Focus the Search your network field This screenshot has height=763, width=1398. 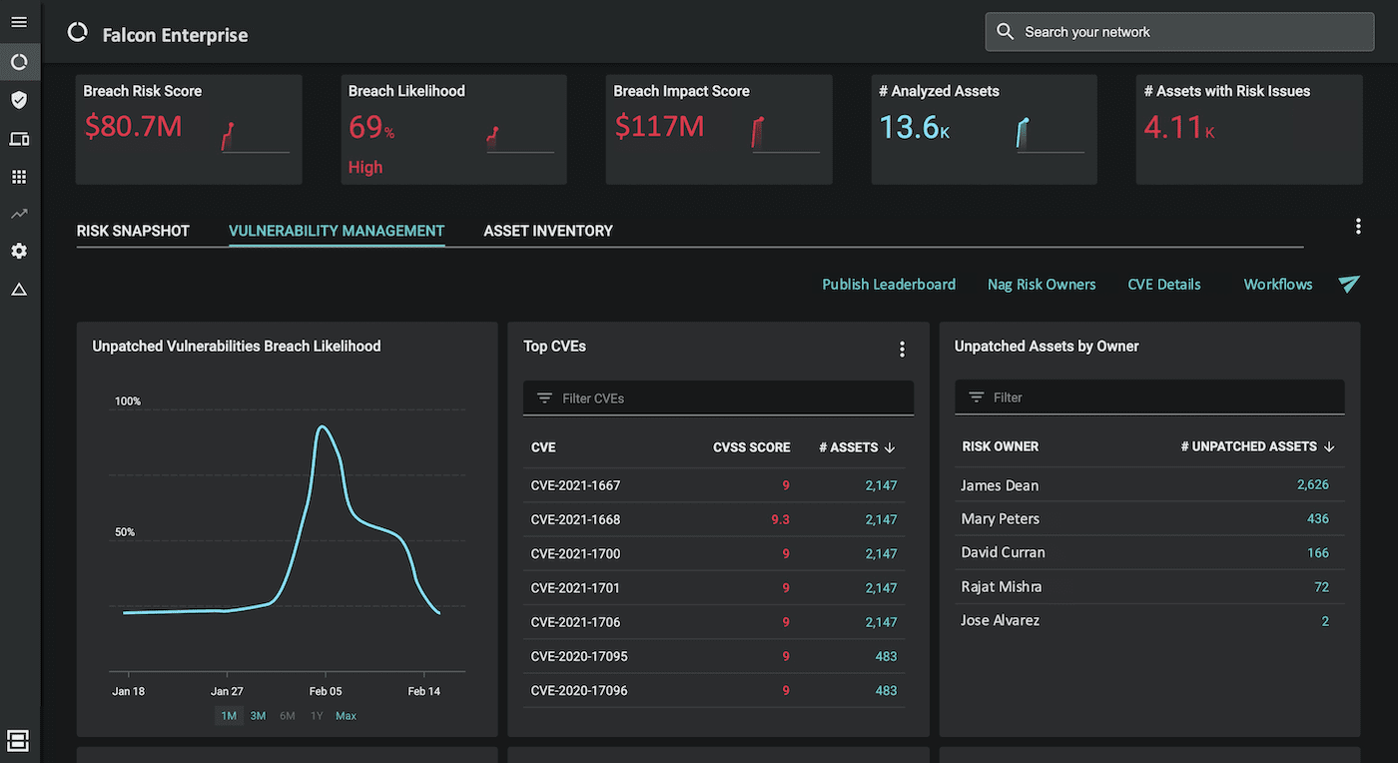1179,32
